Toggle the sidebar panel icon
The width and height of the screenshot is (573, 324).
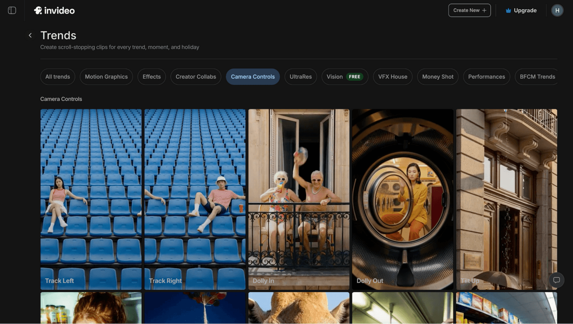[12, 10]
